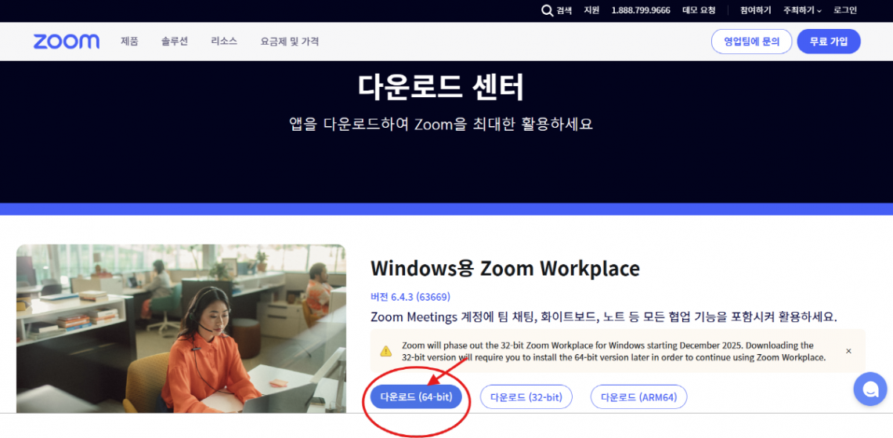893x438 pixels.
Task: Click the 다운로드 (64-bit) button
Action: coord(416,397)
